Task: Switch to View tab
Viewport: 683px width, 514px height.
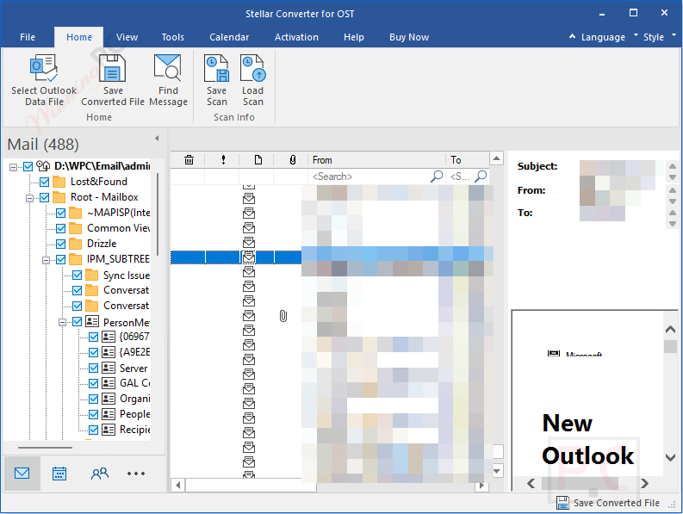Action: (x=127, y=37)
